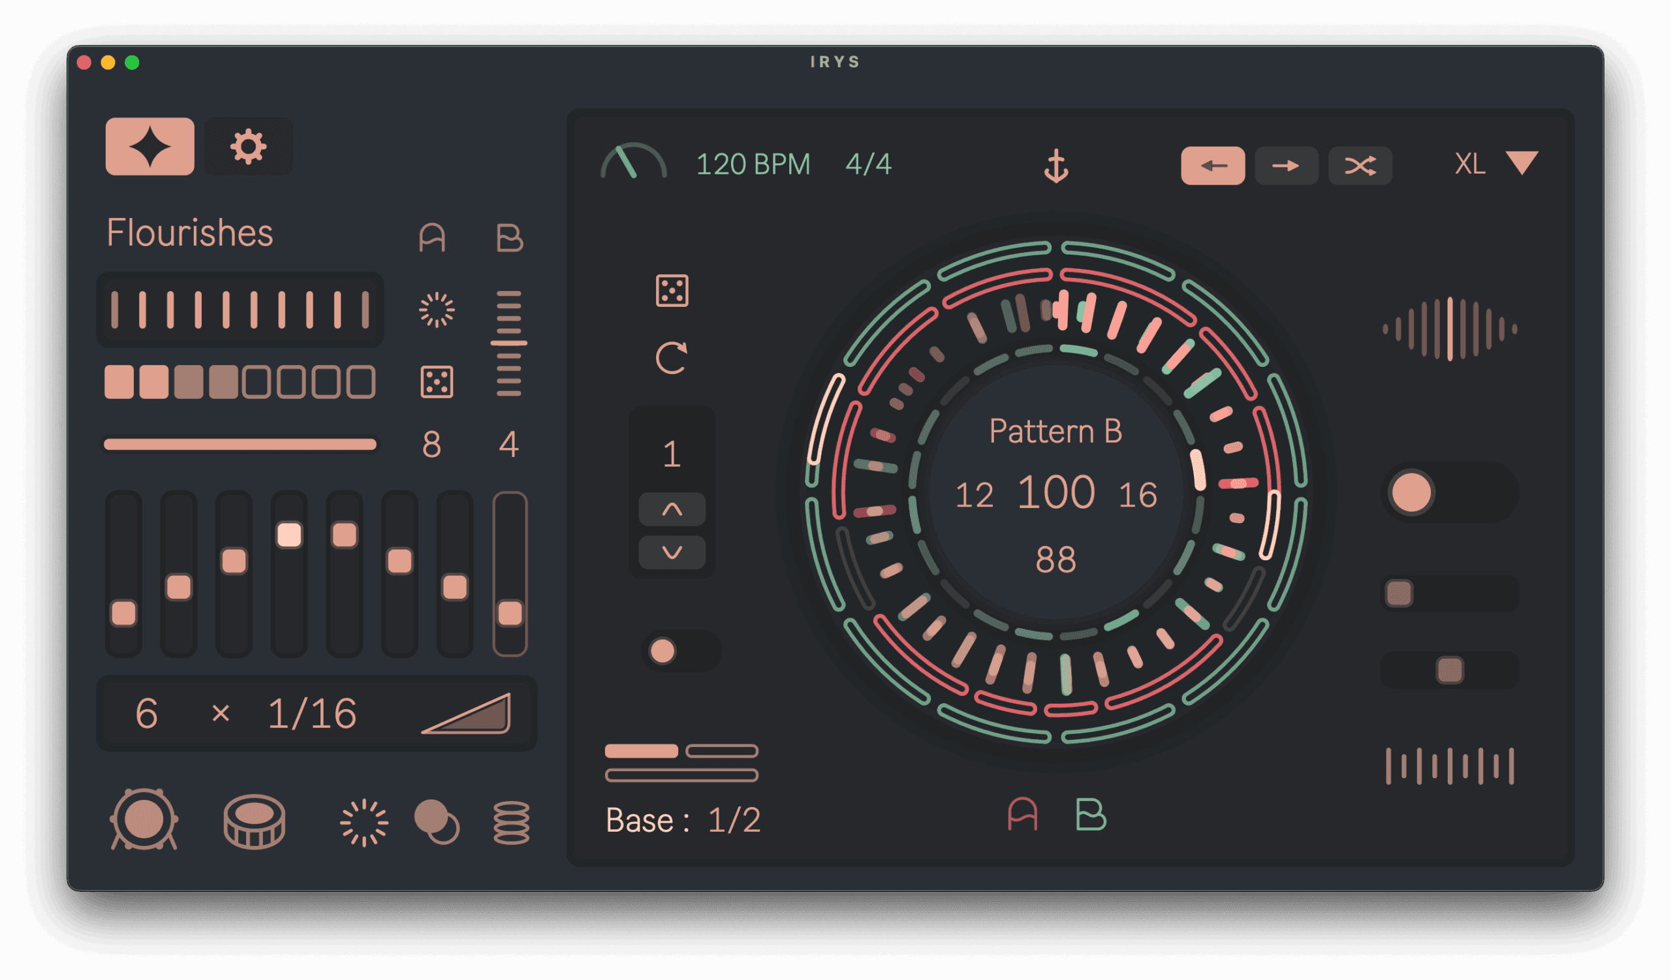The height and width of the screenshot is (980, 1671).
Task: Open the gear settings tab
Action: (x=248, y=146)
